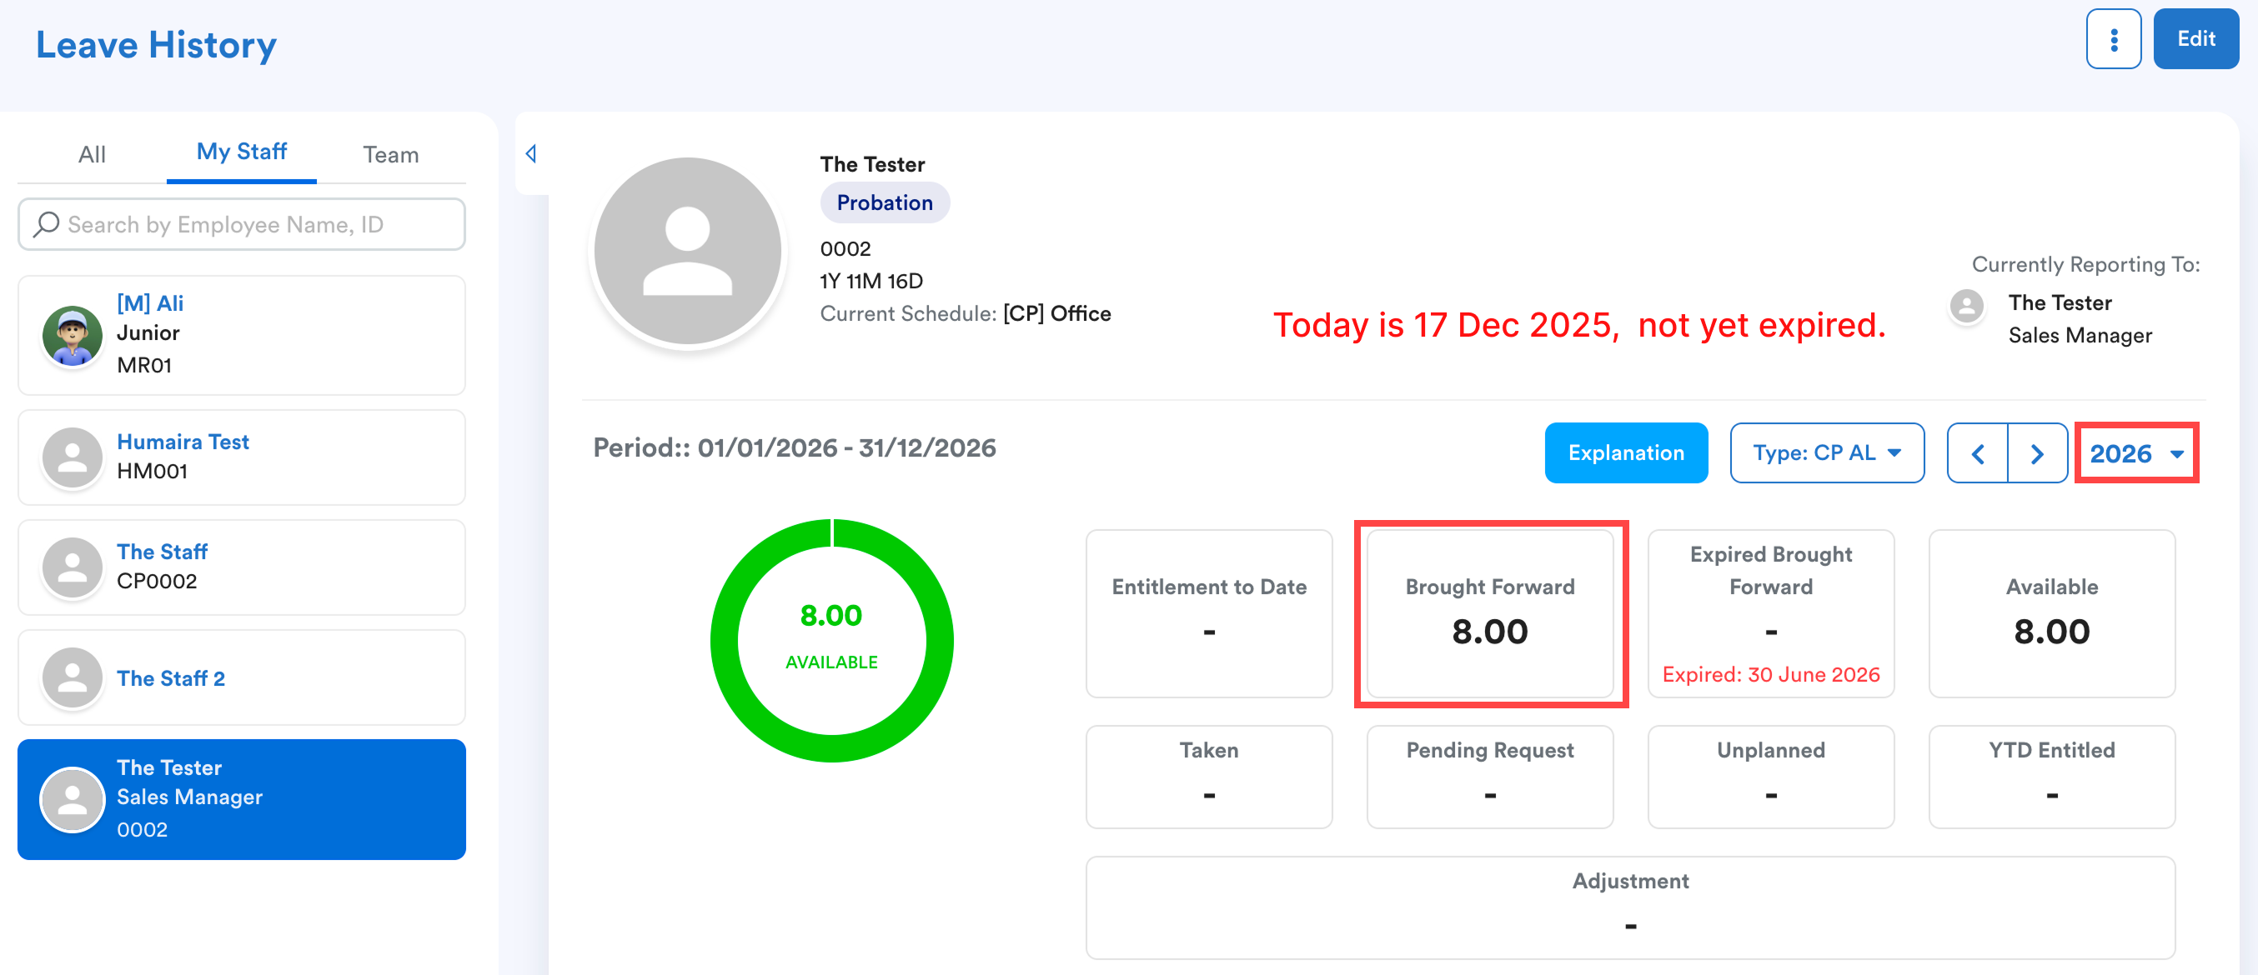This screenshot has height=975, width=2258.
Task: Focus the employee name search field
Action: coord(254,224)
